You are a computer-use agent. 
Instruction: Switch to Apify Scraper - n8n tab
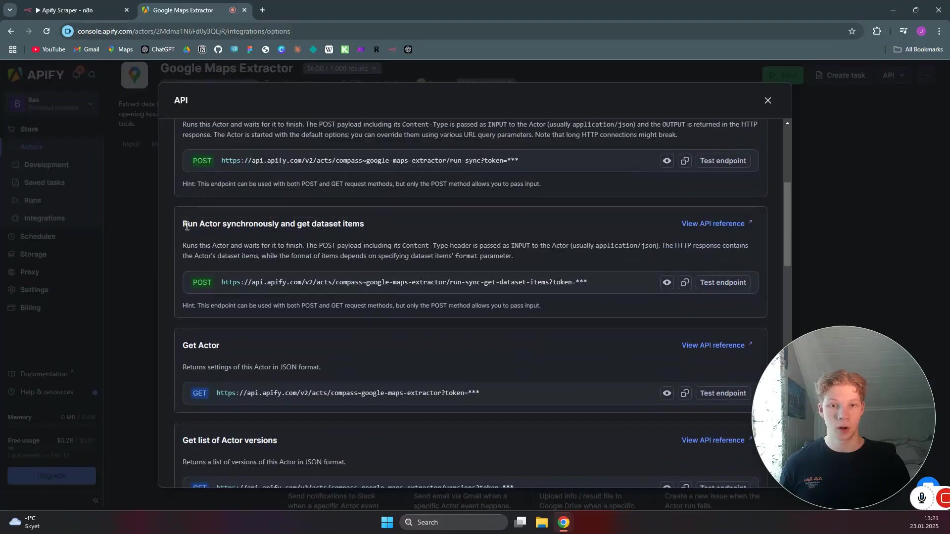click(77, 10)
